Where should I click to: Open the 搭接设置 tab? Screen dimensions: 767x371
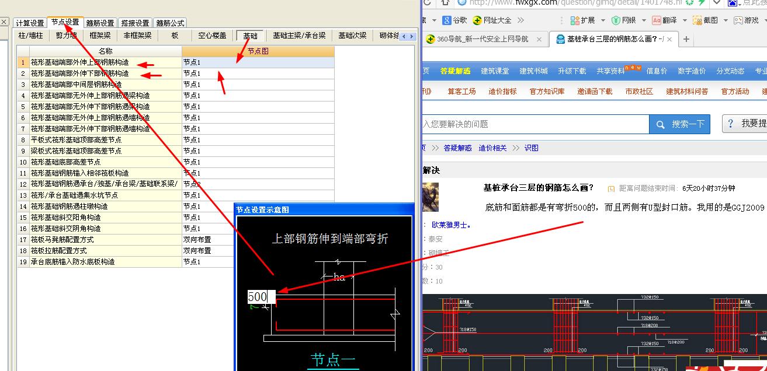click(x=135, y=23)
